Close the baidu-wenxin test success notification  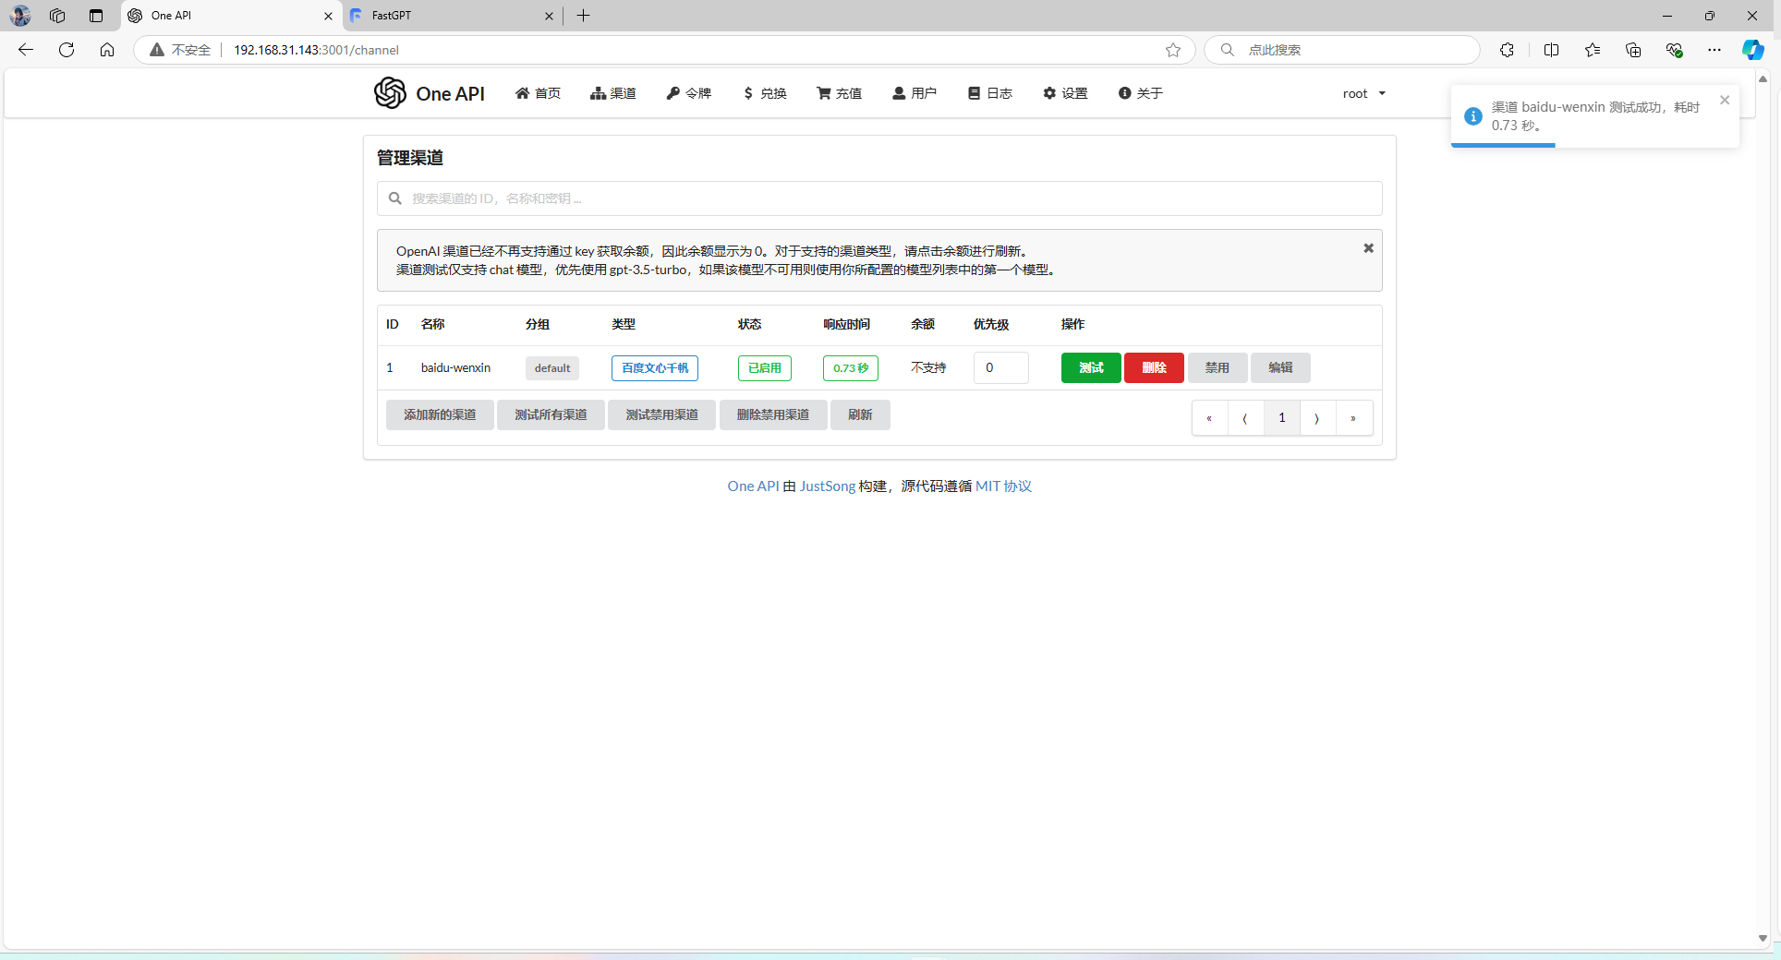(x=1725, y=100)
